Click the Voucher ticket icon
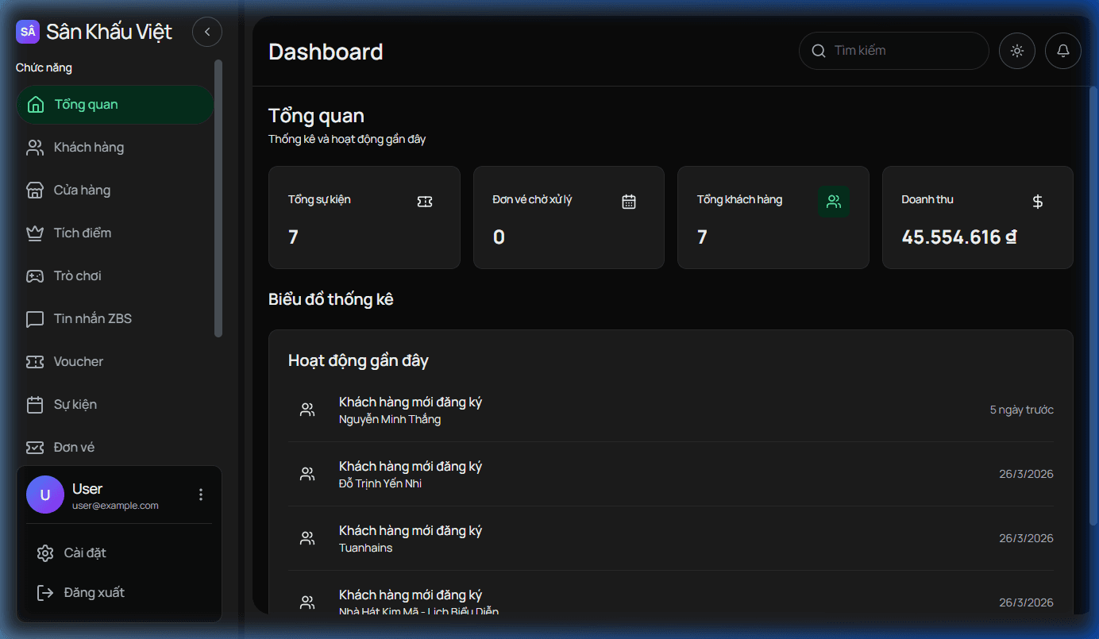The width and height of the screenshot is (1099, 639). tap(35, 361)
